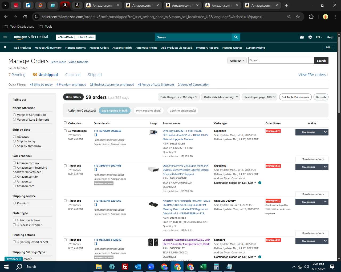Go back with the browser back arrow
Viewport: 341px width, 272px height.
coord(6,17)
